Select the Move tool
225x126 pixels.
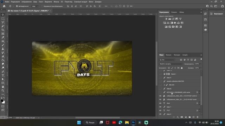tap(3, 15)
